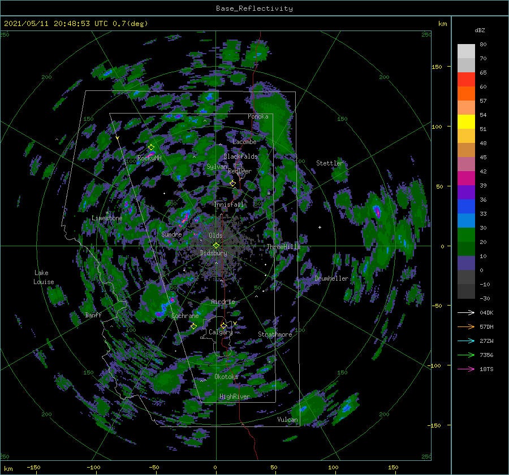Select the yellow 54 dBZ legend swatch
The width and height of the screenshot is (509, 475).
coord(466,121)
